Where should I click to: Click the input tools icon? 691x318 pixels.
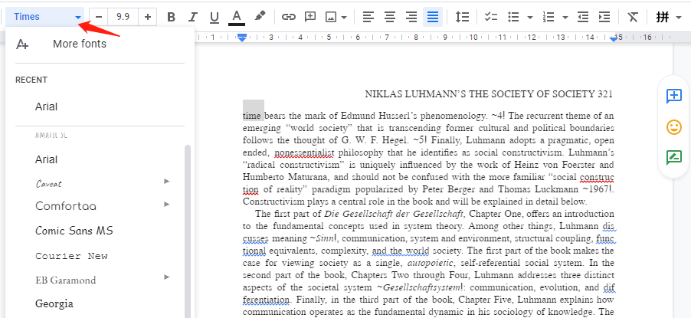pos(662,17)
